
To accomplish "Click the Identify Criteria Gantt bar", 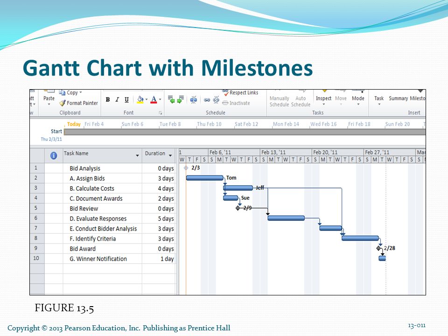I will pyautogui.click(x=360, y=238).
